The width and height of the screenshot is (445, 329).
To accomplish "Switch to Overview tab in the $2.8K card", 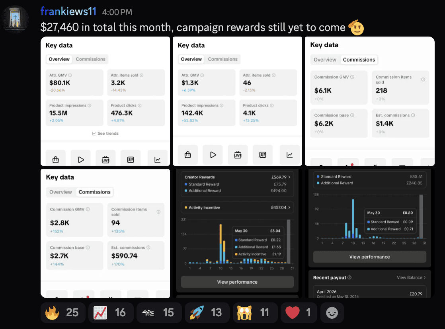I will [61, 192].
